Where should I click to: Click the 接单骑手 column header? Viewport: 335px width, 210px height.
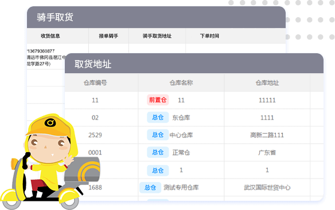tap(108, 36)
